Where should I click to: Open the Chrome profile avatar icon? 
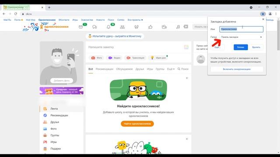click(270, 14)
